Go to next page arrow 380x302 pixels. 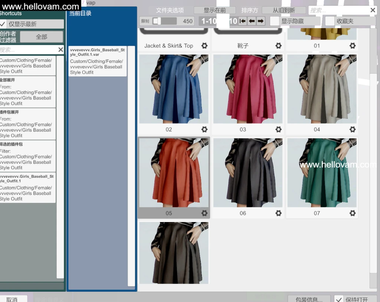(261, 21)
